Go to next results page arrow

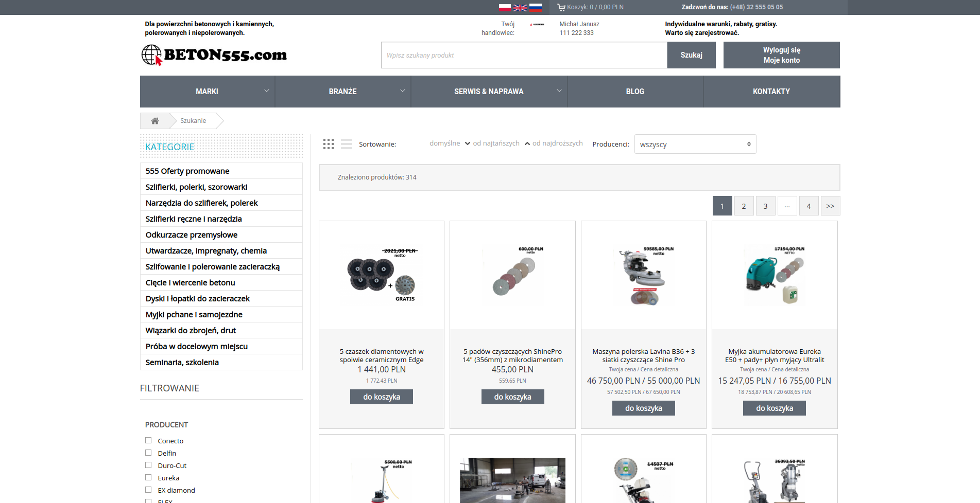(x=830, y=206)
